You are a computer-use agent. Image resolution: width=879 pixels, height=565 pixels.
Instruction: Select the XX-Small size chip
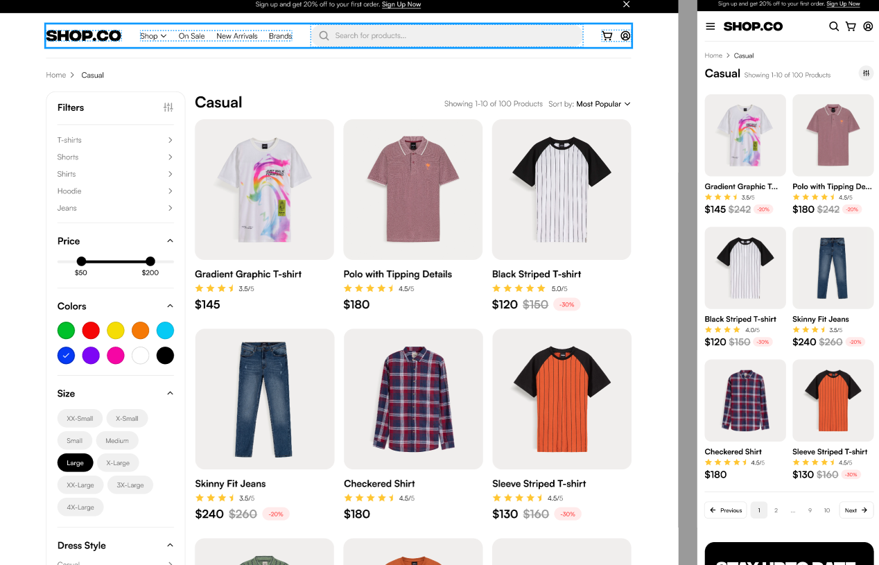point(80,418)
